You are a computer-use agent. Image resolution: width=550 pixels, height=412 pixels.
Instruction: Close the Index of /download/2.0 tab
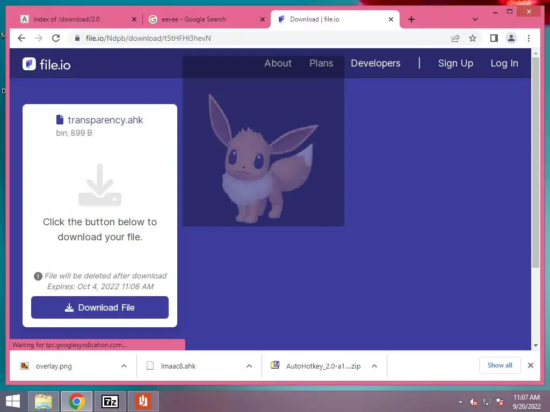click(x=134, y=19)
